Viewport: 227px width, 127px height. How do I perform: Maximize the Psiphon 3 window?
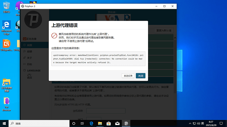pyautogui.click(x=164, y=6)
